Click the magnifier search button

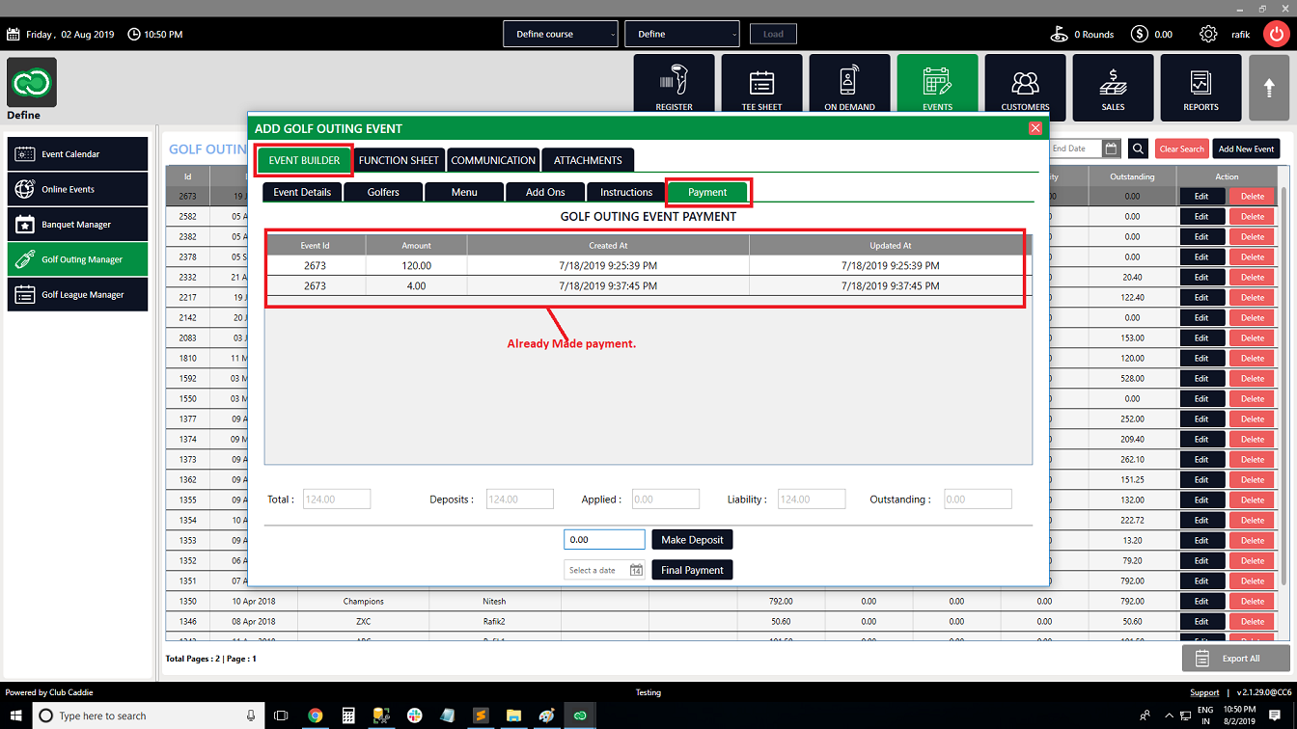click(x=1139, y=148)
